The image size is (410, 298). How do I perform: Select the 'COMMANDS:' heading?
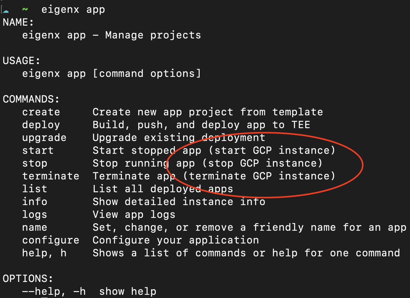31,99
